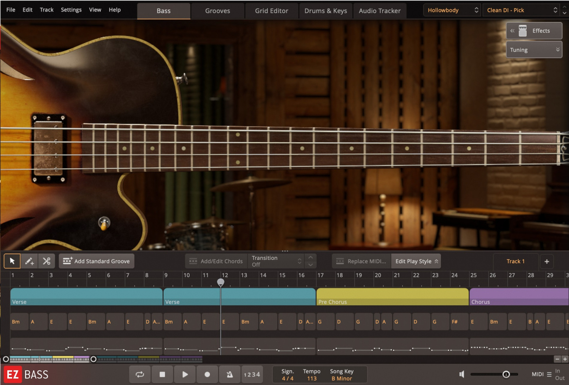Toggle the metronome on
Screen dimensions: 569x385
229,374
